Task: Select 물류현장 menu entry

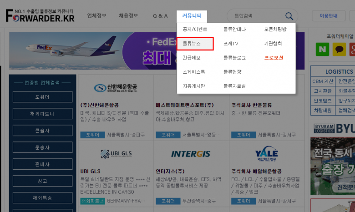Action: coord(232,72)
